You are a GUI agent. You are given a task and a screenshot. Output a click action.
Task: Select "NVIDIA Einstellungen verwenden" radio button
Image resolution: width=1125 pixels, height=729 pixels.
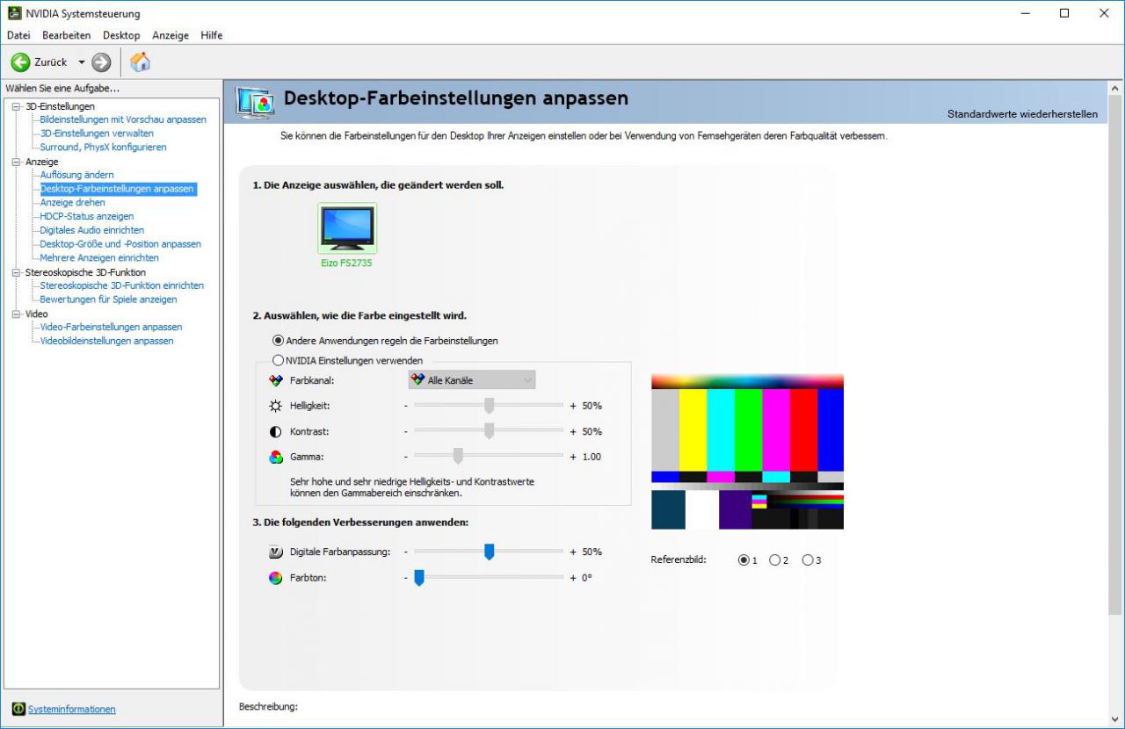click(x=279, y=360)
